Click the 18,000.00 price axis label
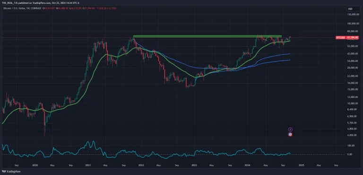Screen dimensions: 363x175 353,83
